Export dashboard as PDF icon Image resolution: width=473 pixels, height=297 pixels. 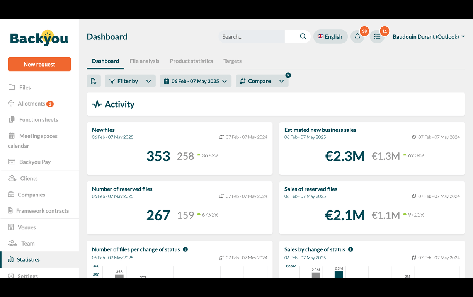94,81
